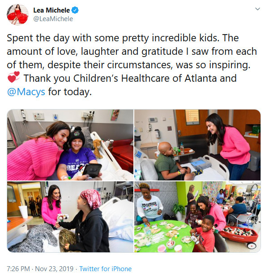Click the phone held in the selfie photo
Screen dimensions: 265x277
(92, 170)
